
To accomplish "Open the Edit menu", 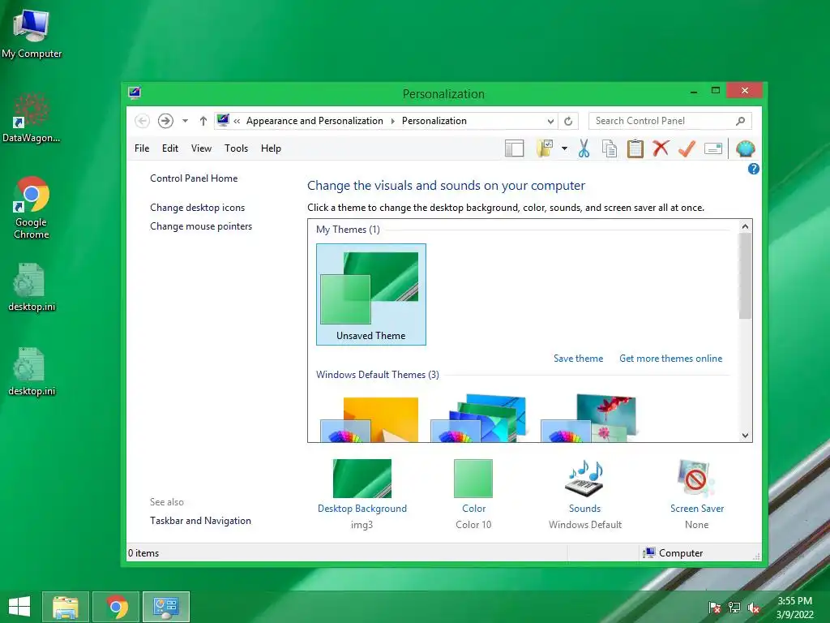I will point(170,148).
